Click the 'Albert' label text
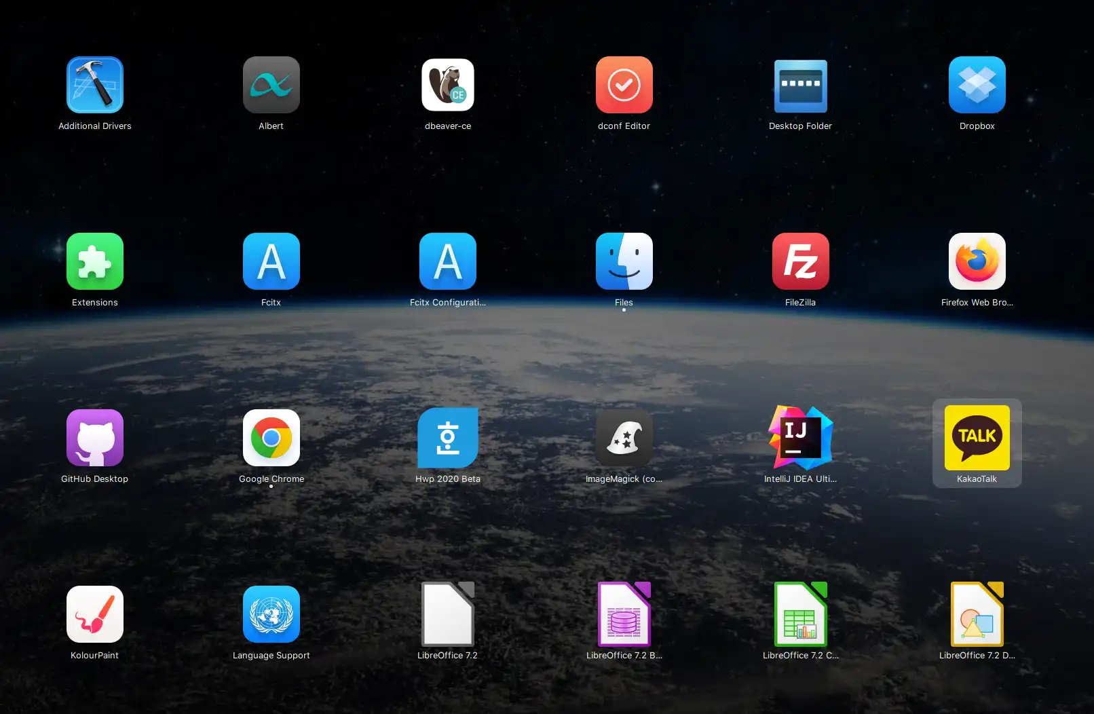This screenshot has height=714, width=1094. [x=271, y=126]
